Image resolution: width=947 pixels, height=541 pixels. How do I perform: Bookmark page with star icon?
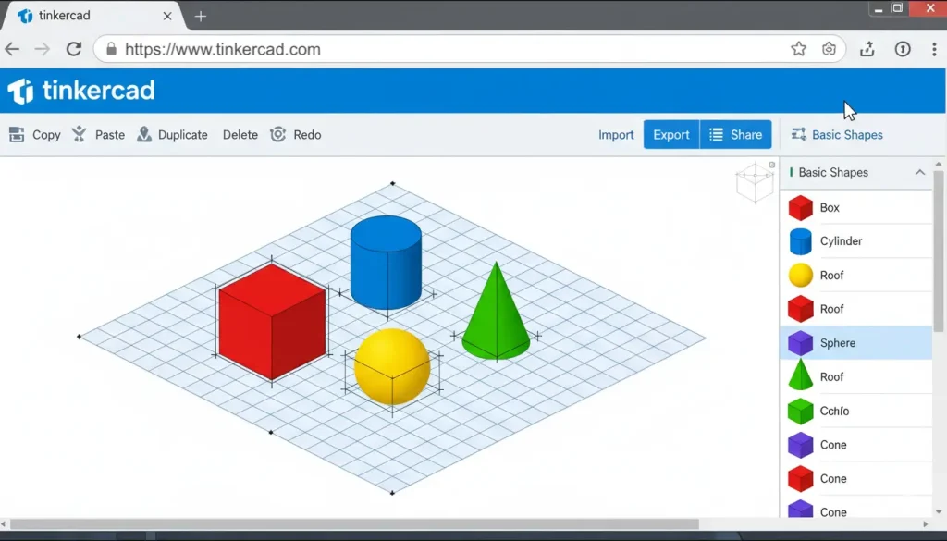coord(799,49)
